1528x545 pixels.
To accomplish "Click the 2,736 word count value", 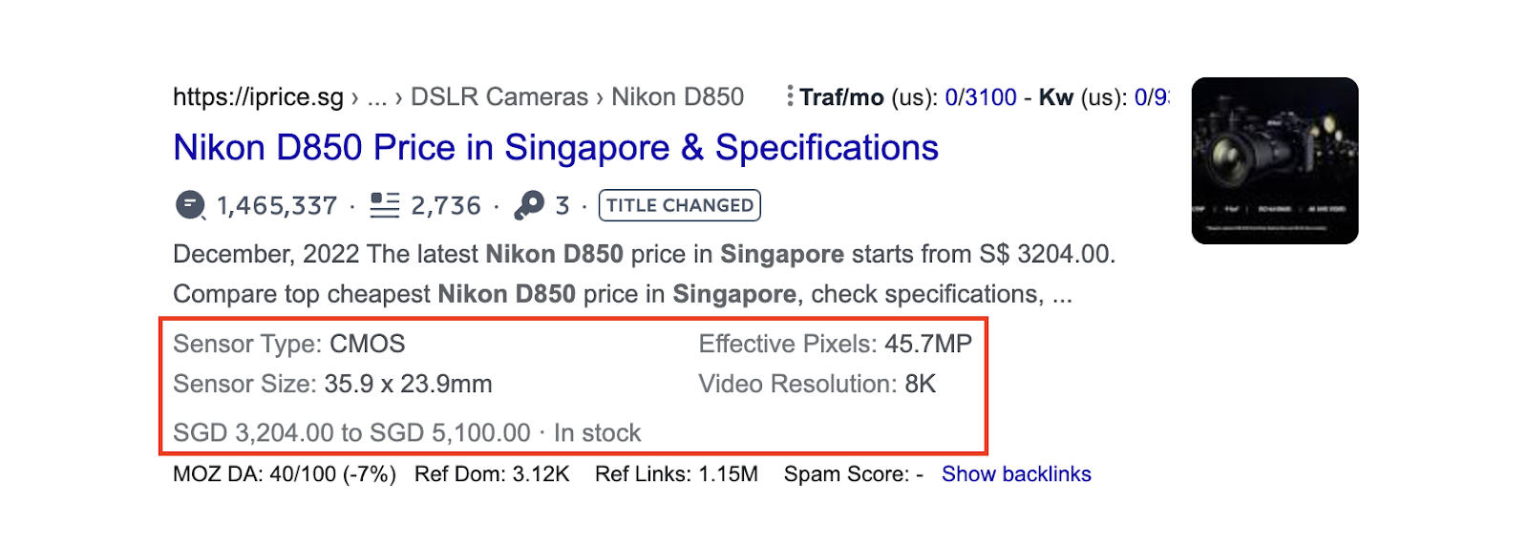I will point(446,206).
